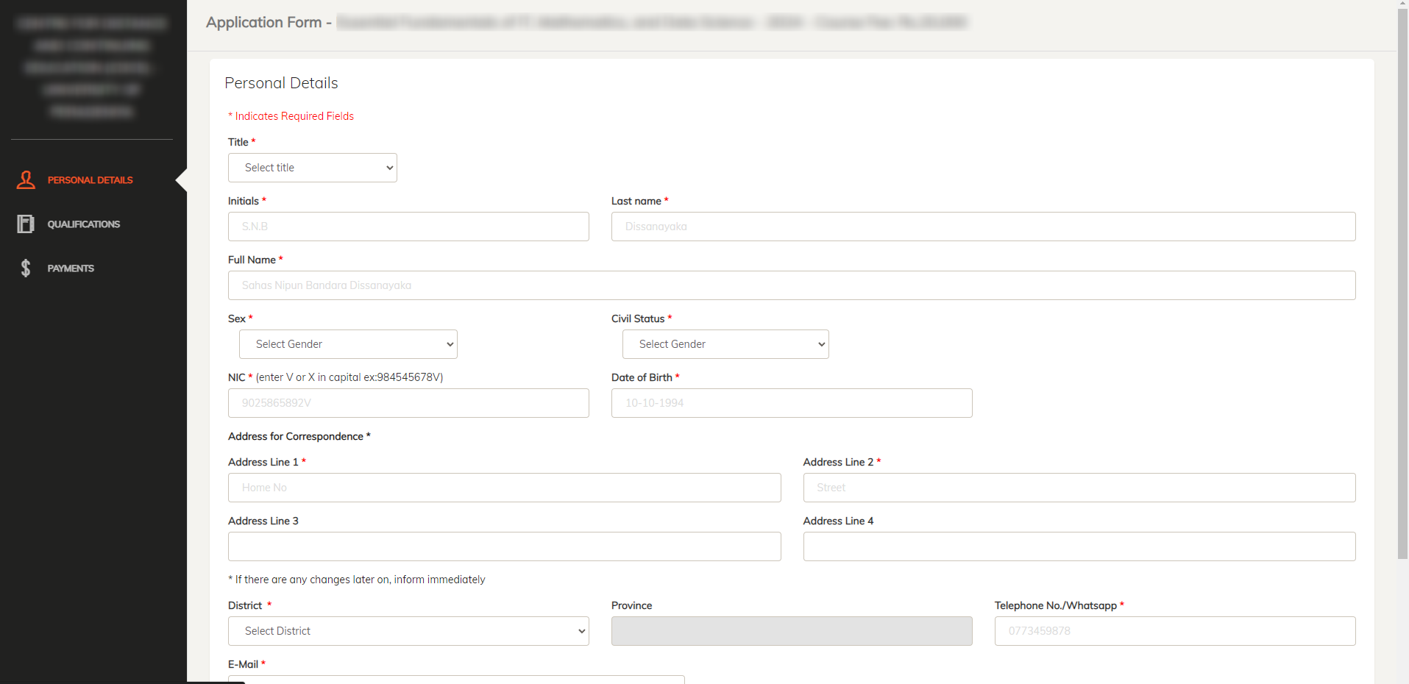Focus the Full Name text field
The width and height of the screenshot is (1409, 684).
tap(791, 285)
